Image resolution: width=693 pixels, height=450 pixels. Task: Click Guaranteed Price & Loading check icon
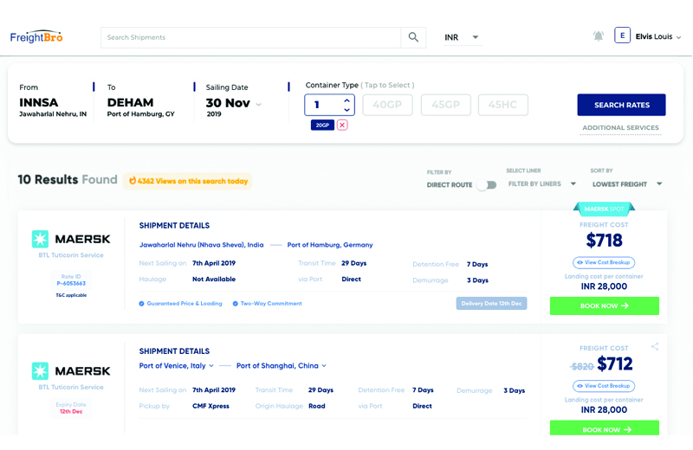point(141,304)
